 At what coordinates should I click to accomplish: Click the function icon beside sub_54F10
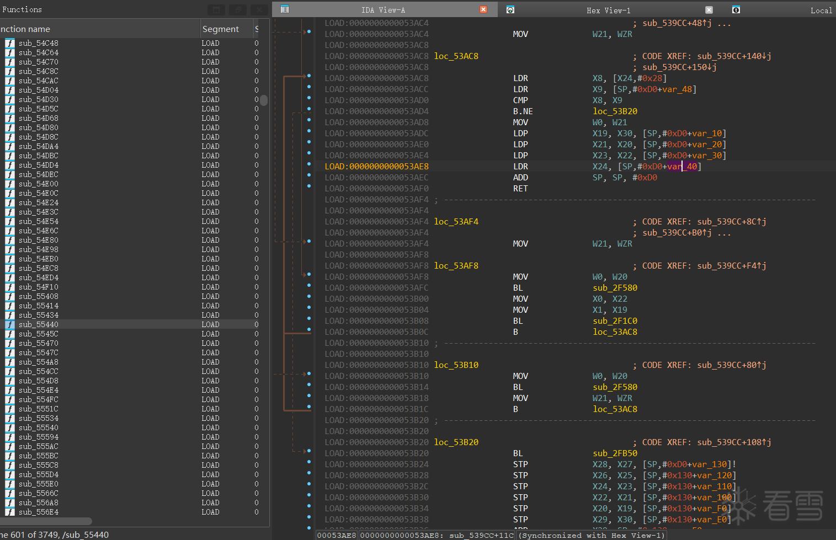click(x=10, y=287)
